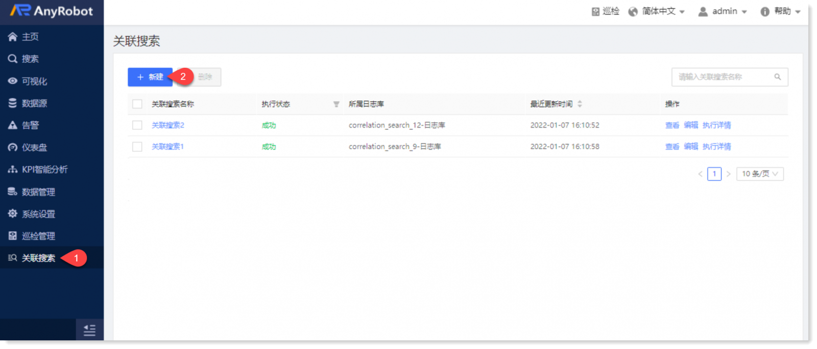The width and height of the screenshot is (817, 349).
Task: Click the search magnifier in name field
Action: click(778, 77)
